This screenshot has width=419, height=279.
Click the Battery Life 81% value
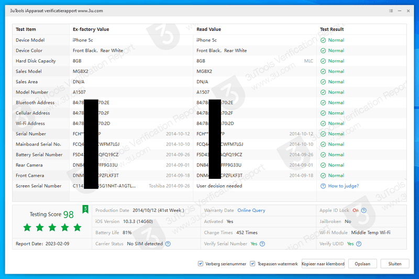tap(127, 233)
